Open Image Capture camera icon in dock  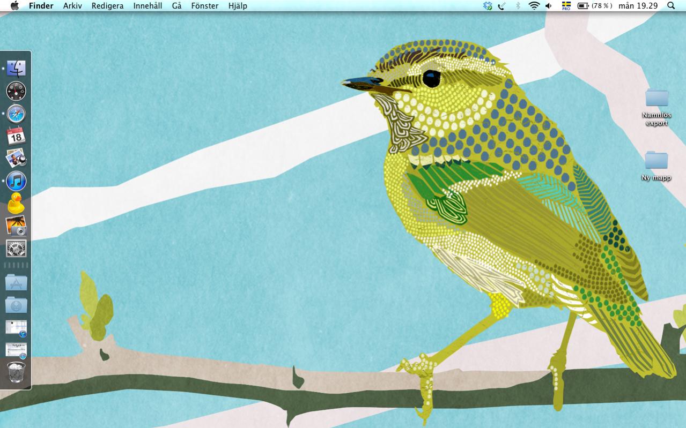(16, 226)
